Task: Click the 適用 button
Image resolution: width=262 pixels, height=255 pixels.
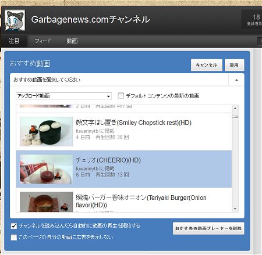Action: coord(234,65)
